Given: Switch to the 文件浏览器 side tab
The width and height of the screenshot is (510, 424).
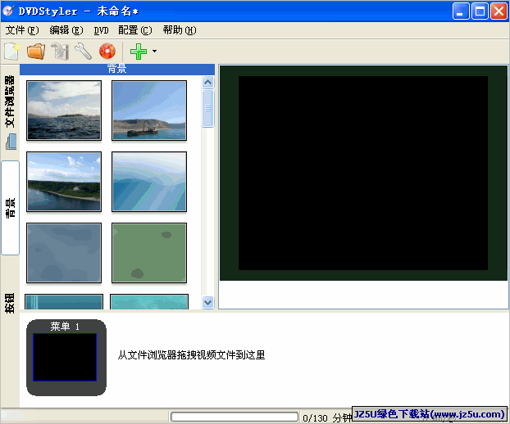Looking at the screenshot, I should (11, 111).
